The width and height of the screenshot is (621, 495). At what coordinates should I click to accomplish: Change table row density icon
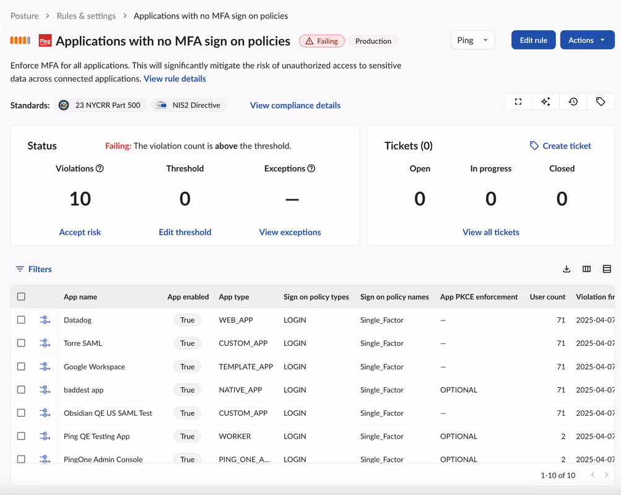click(x=607, y=269)
